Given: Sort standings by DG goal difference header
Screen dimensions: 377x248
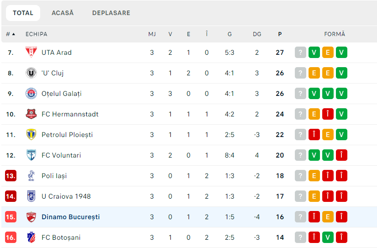Looking at the screenshot, I should (x=257, y=34).
